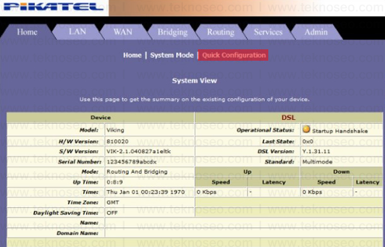Switch to the LAN tab
Screen dimensions: 385x247
point(78,32)
